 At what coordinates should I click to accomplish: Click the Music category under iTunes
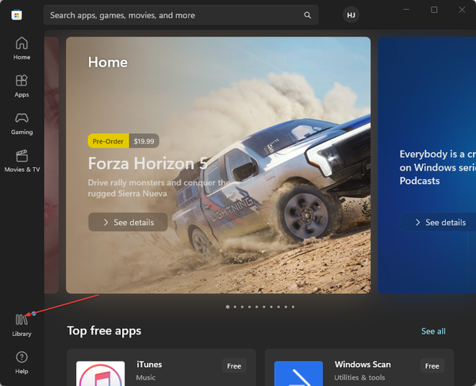pos(146,377)
